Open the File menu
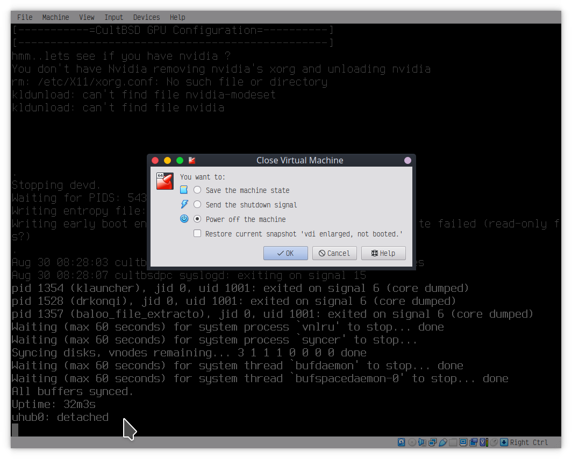The image size is (572, 459). pyautogui.click(x=25, y=17)
